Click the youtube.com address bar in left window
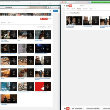 coord(15,7)
